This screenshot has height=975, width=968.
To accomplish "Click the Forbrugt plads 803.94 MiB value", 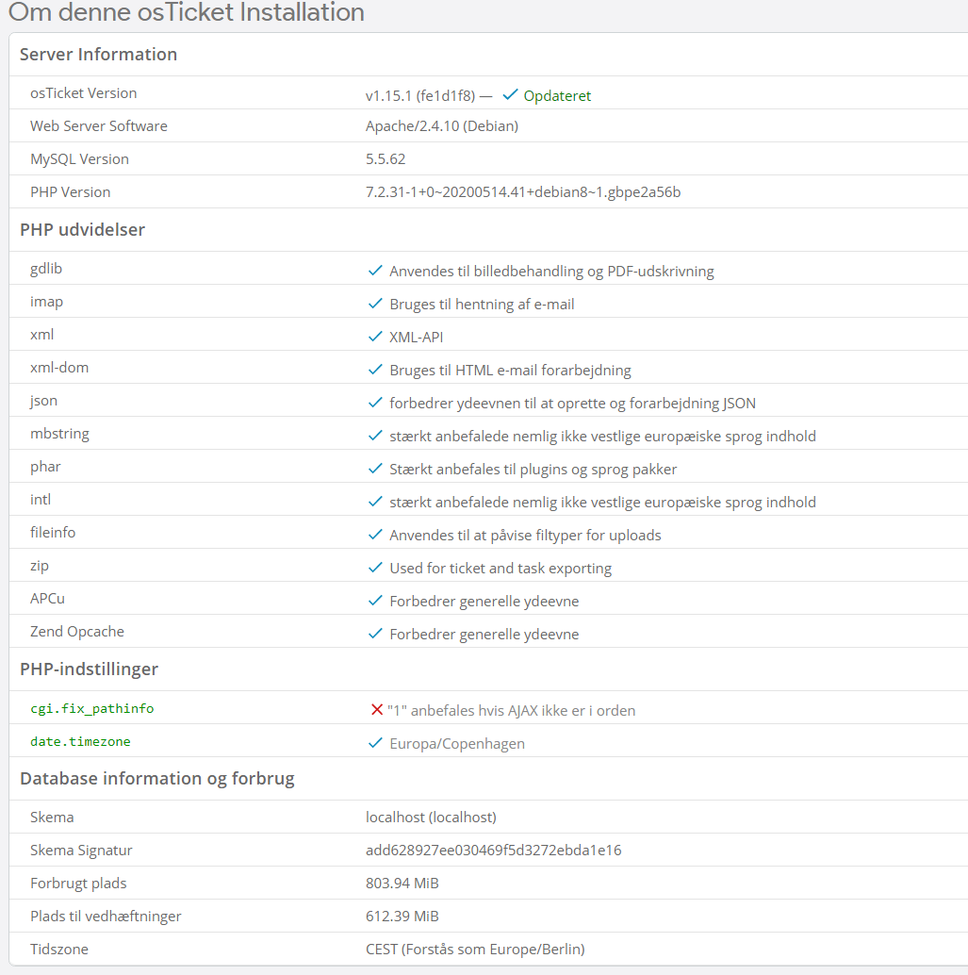I will [402, 883].
